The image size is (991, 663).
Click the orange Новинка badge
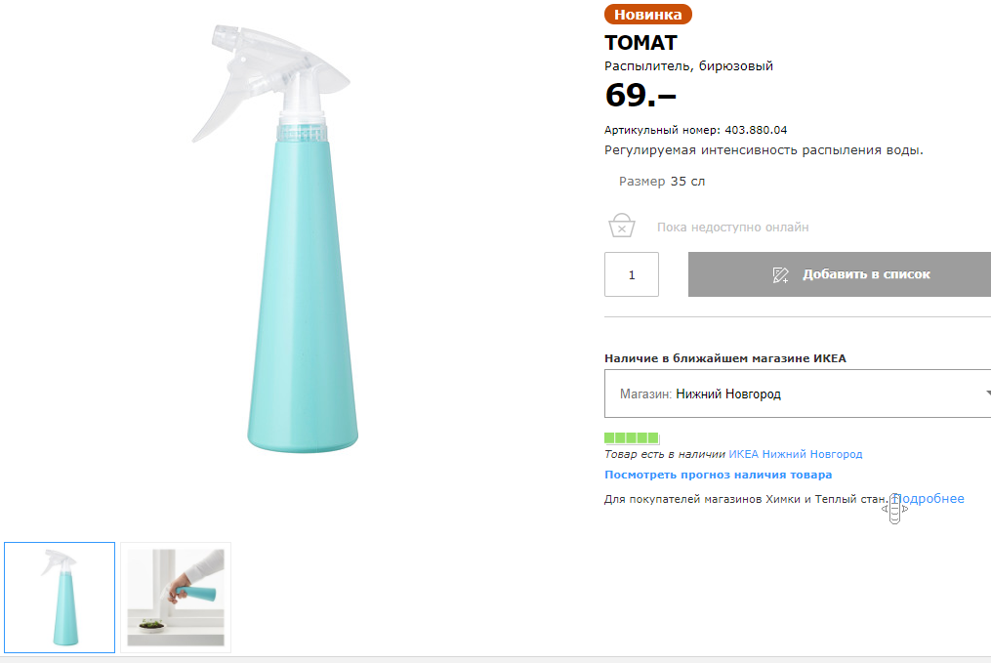(x=647, y=15)
